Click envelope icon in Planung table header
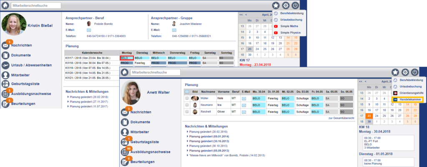Viewport: 427px width, 167px height. point(187,92)
